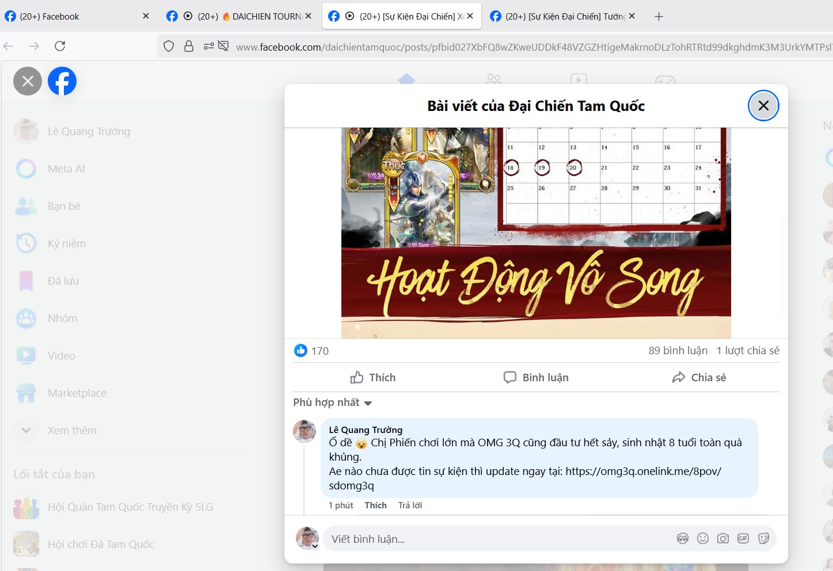Expand Xem thêm in the sidebar

click(131, 431)
